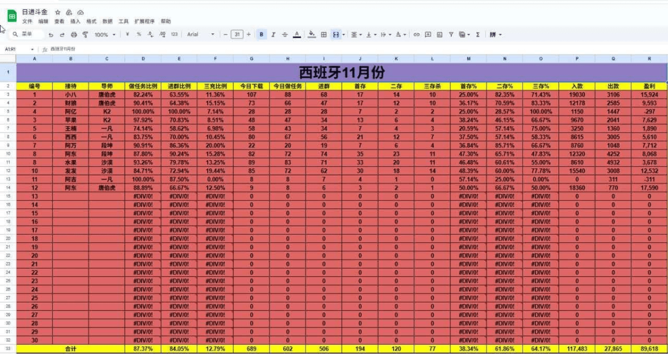This screenshot has height=354, width=668.
Task: Toggle italic formatting
Action: (x=273, y=34)
